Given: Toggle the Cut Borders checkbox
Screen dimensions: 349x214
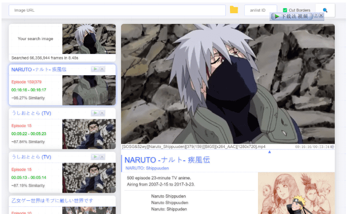Looking at the screenshot, I should pos(285,10).
